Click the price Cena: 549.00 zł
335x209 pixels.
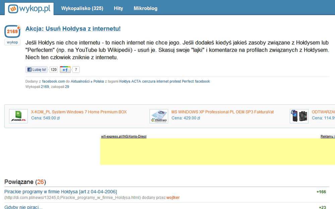[45, 118]
